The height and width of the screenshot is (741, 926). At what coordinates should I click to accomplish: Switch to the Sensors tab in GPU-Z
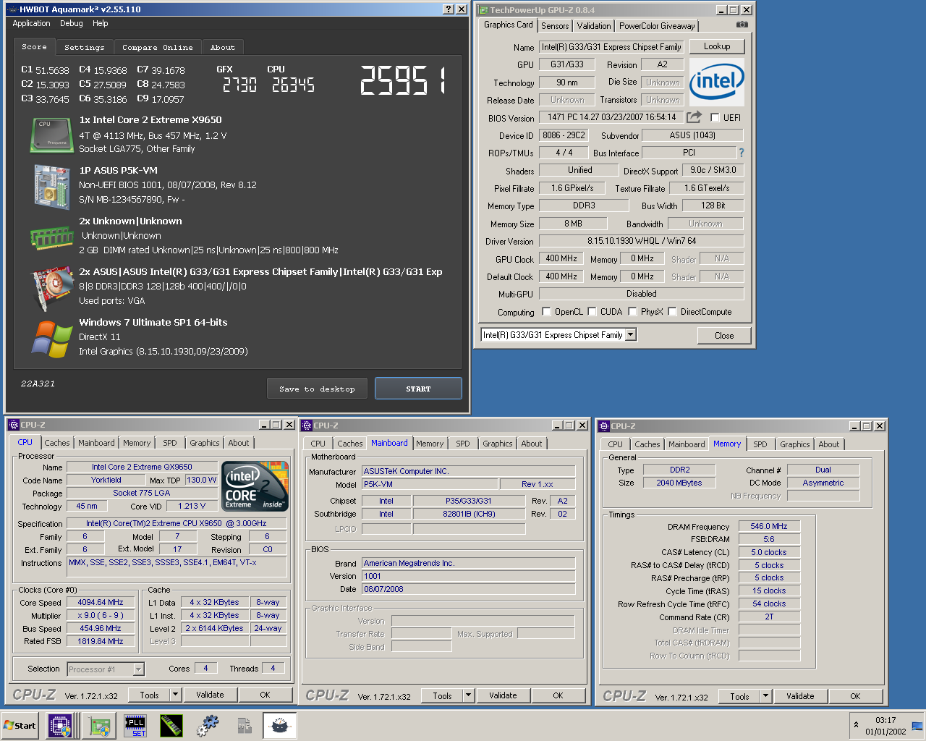[555, 25]
